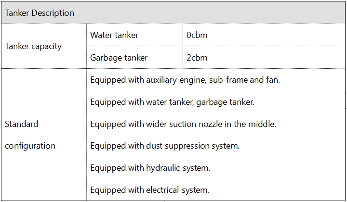
Task: Click the word 'Description' in header
Action: coord(53,13)
